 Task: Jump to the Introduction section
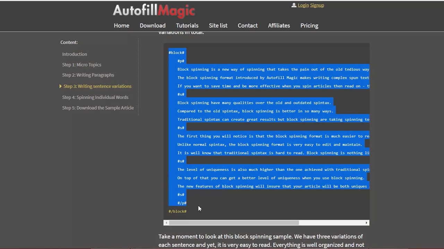point(75,54)
